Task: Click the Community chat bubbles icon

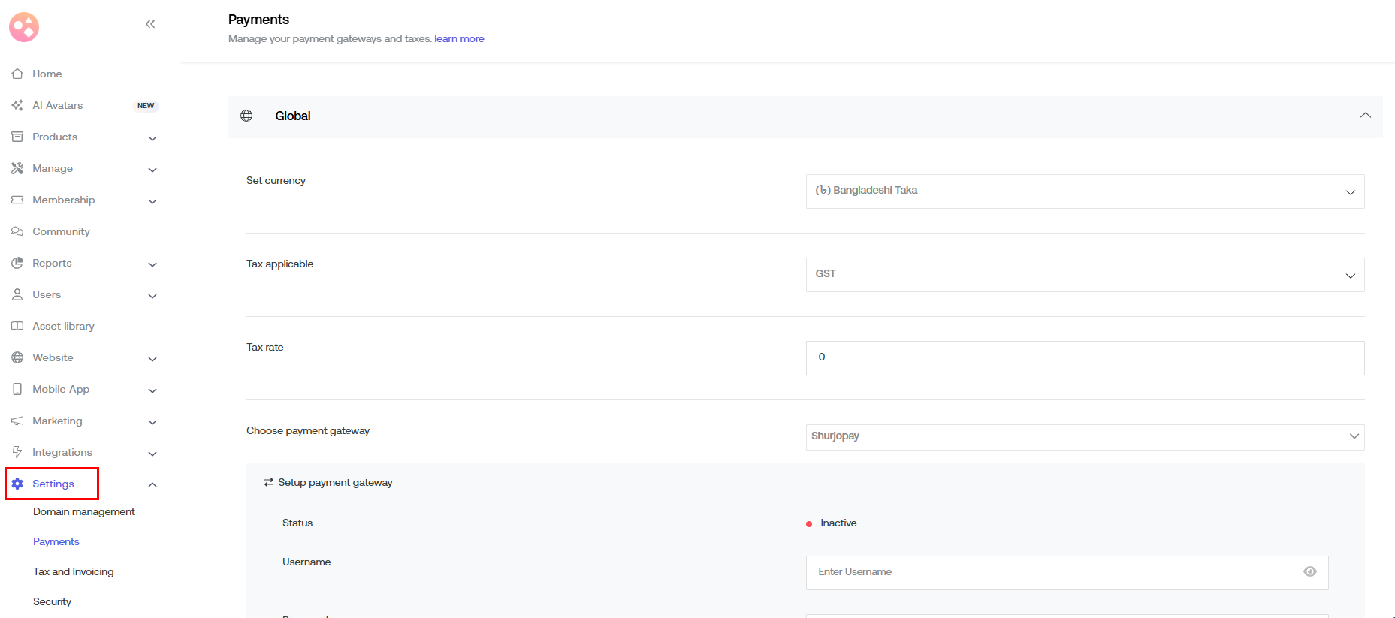Action: [17, 231]
